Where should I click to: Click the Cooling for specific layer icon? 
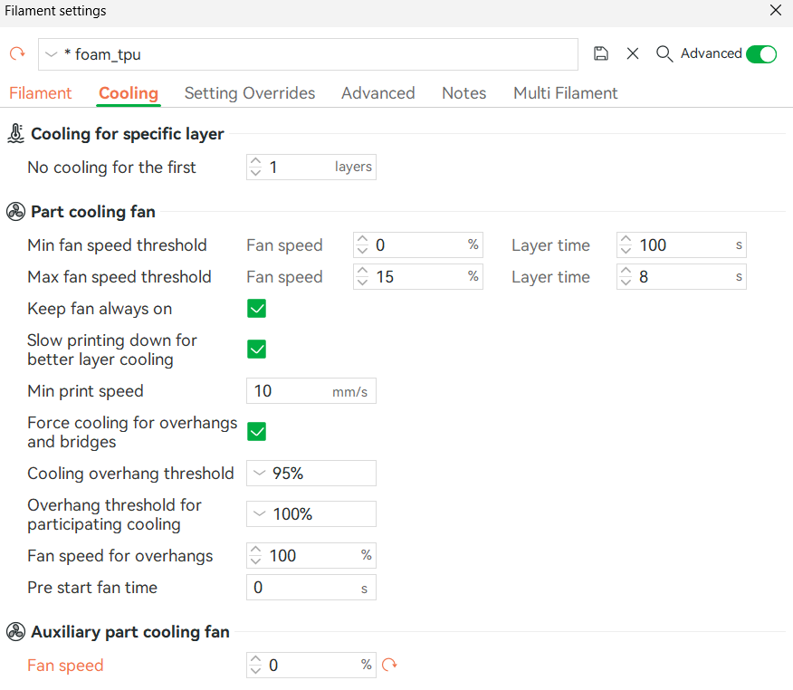15,134
